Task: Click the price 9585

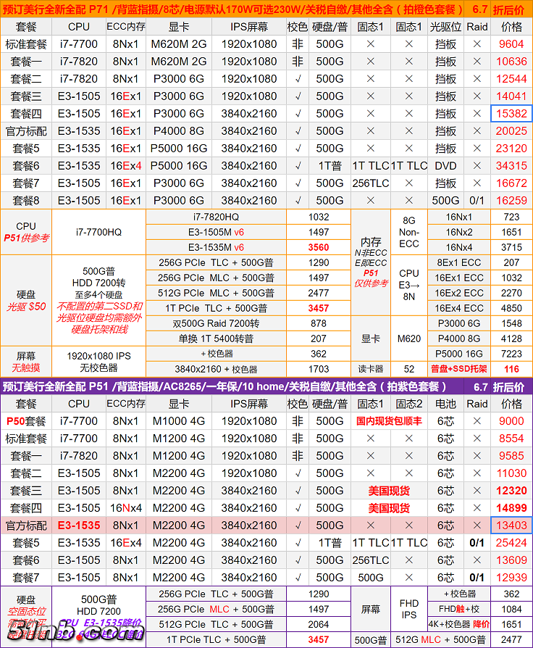Action: coord(511,456)
